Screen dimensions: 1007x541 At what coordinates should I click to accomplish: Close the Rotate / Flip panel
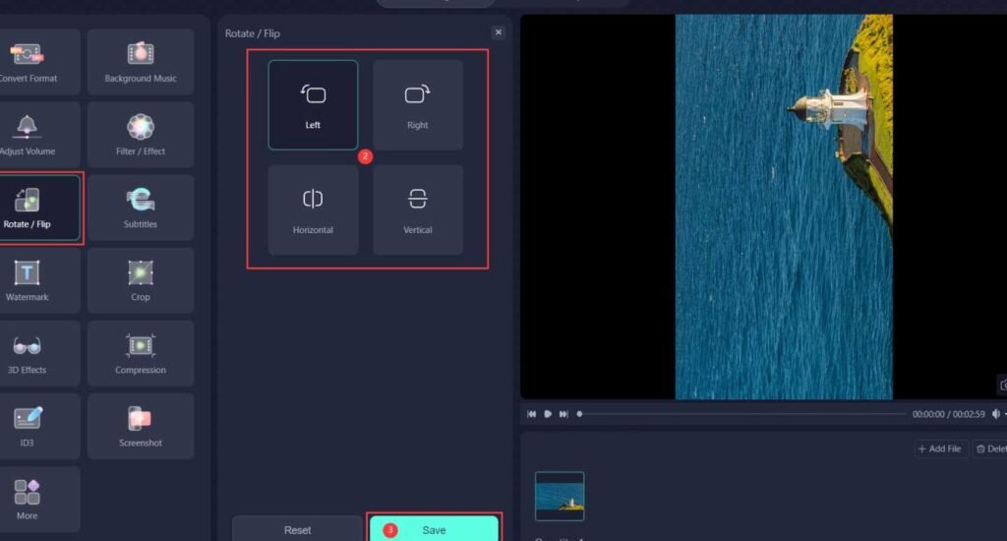(498, 32)
